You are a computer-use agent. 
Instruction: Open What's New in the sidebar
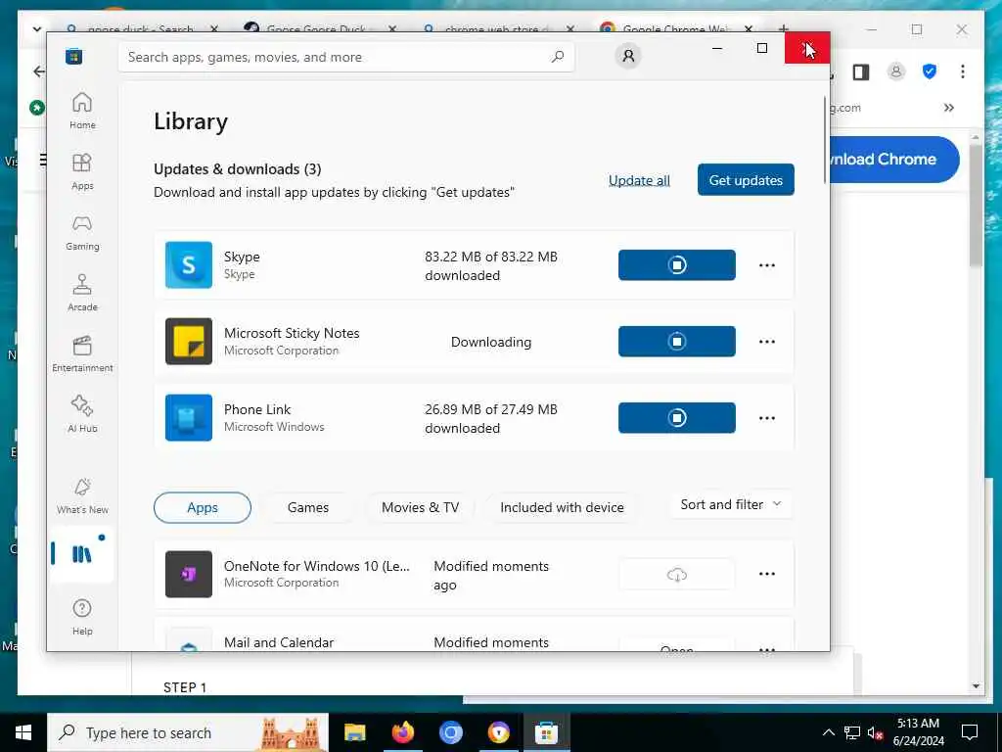(x=82, y=495)
